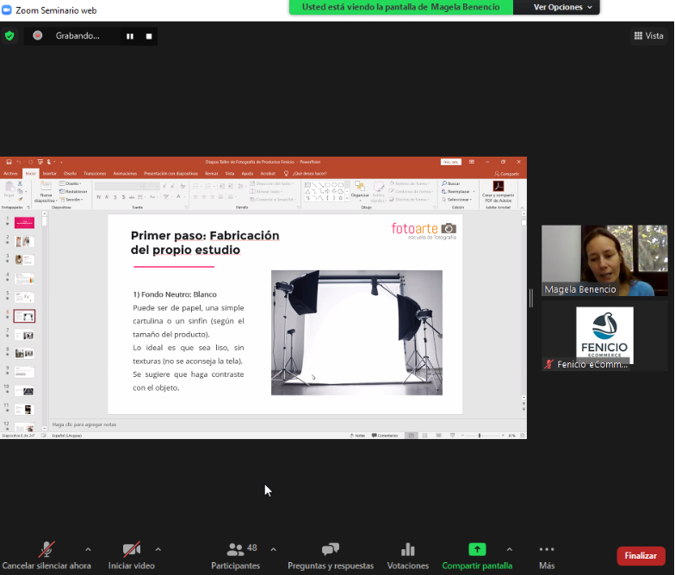Toggle camera with Iniciar video

pos(132,549)
